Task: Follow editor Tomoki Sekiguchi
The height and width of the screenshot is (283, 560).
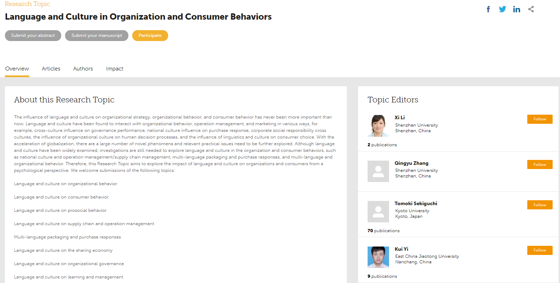Action: click(540, 205)
